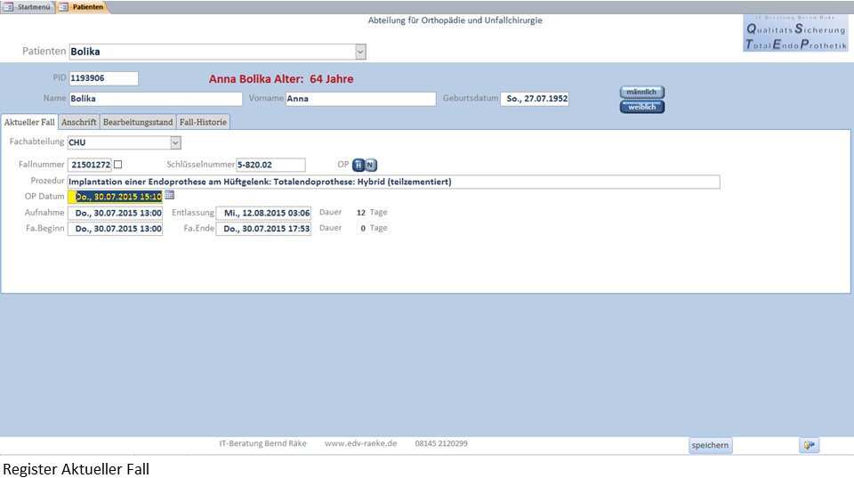Click the Fa.Beginn date field

[x=115, y=229]
